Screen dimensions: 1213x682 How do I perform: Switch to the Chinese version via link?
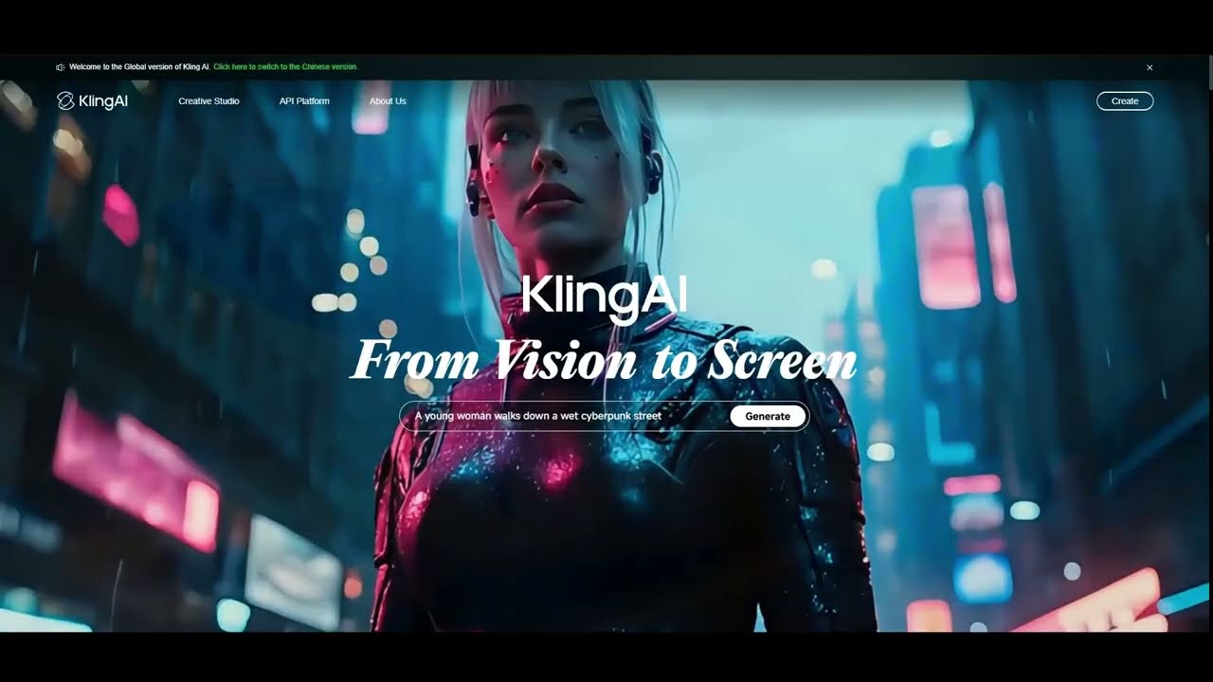[285, 67]
